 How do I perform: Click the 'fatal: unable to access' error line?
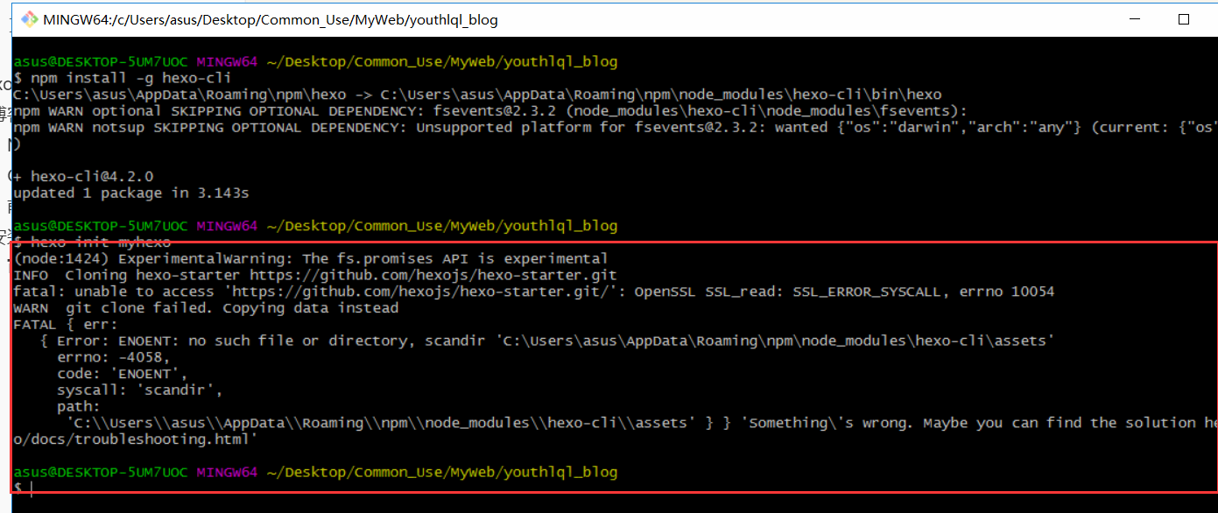coord(534,292)
